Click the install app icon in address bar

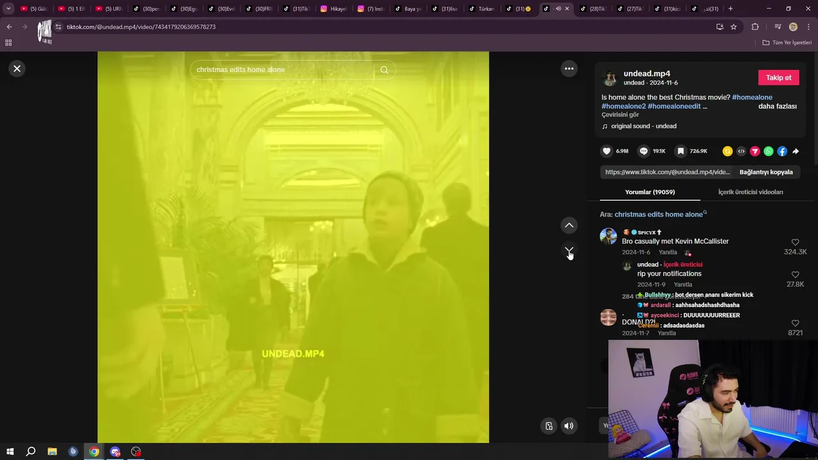pyautogui.click(x=720, y=27)
